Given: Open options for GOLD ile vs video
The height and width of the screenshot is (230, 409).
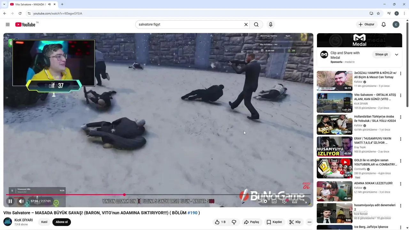Looking at the screenshot, I should click(x=401, y=161).
